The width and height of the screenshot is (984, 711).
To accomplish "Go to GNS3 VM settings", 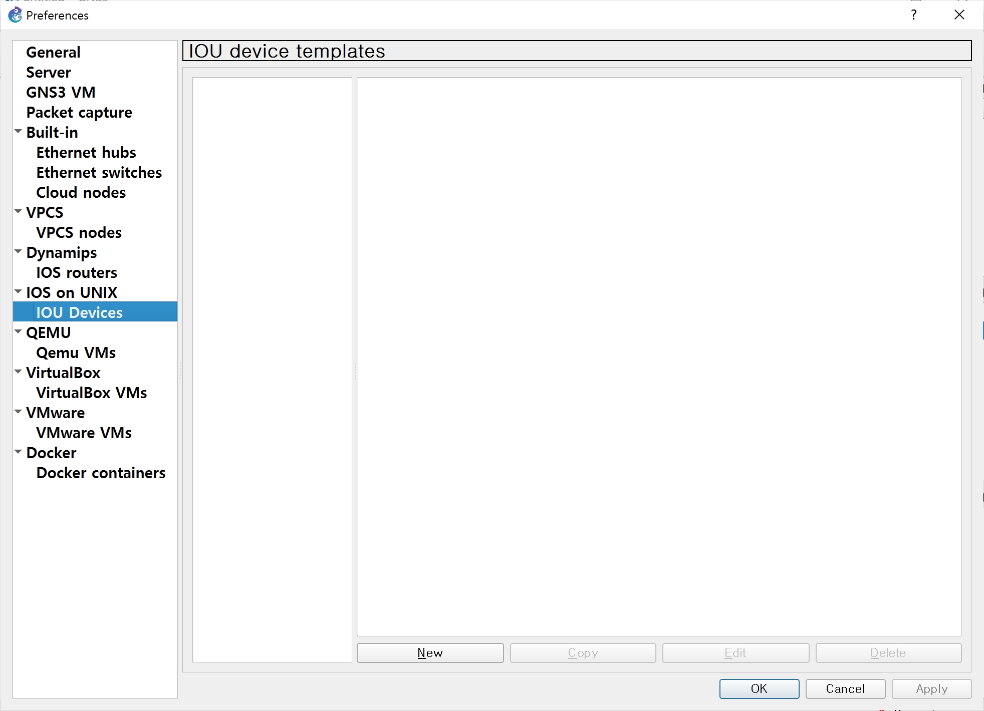I will point(61,92).
